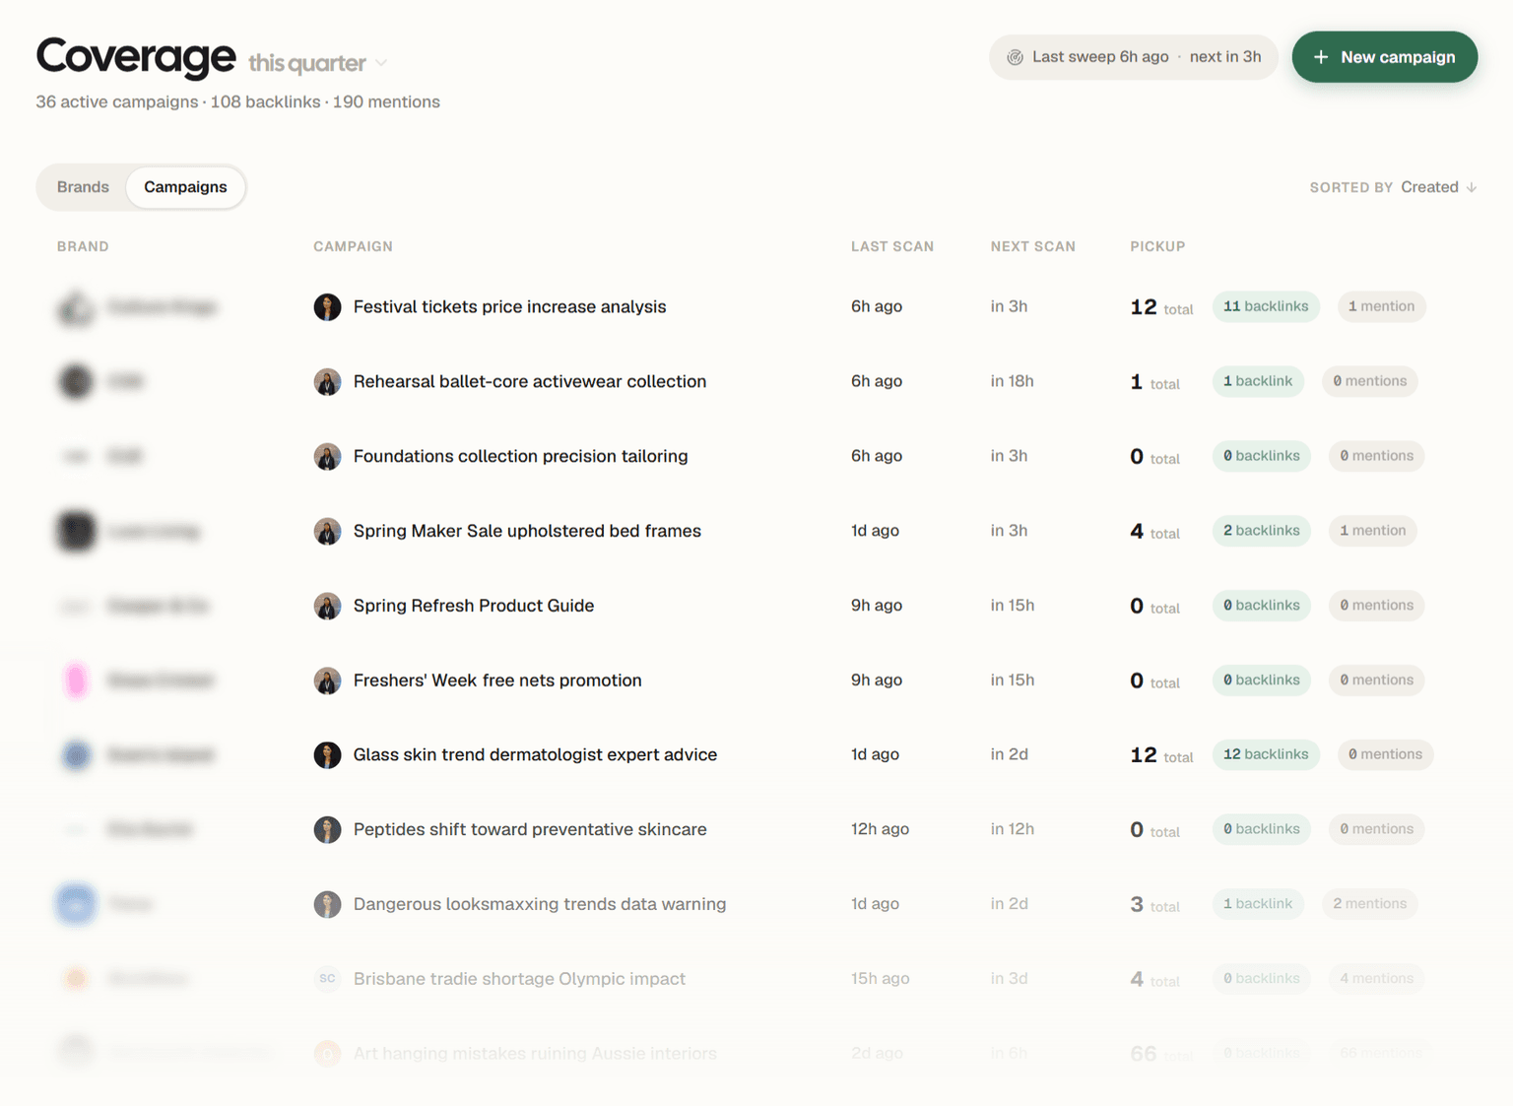Click owner avatar beside Freshers' Week campaign

327,681
